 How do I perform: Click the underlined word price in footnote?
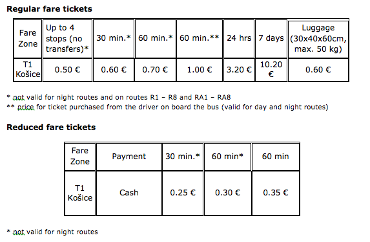[25, 107]
